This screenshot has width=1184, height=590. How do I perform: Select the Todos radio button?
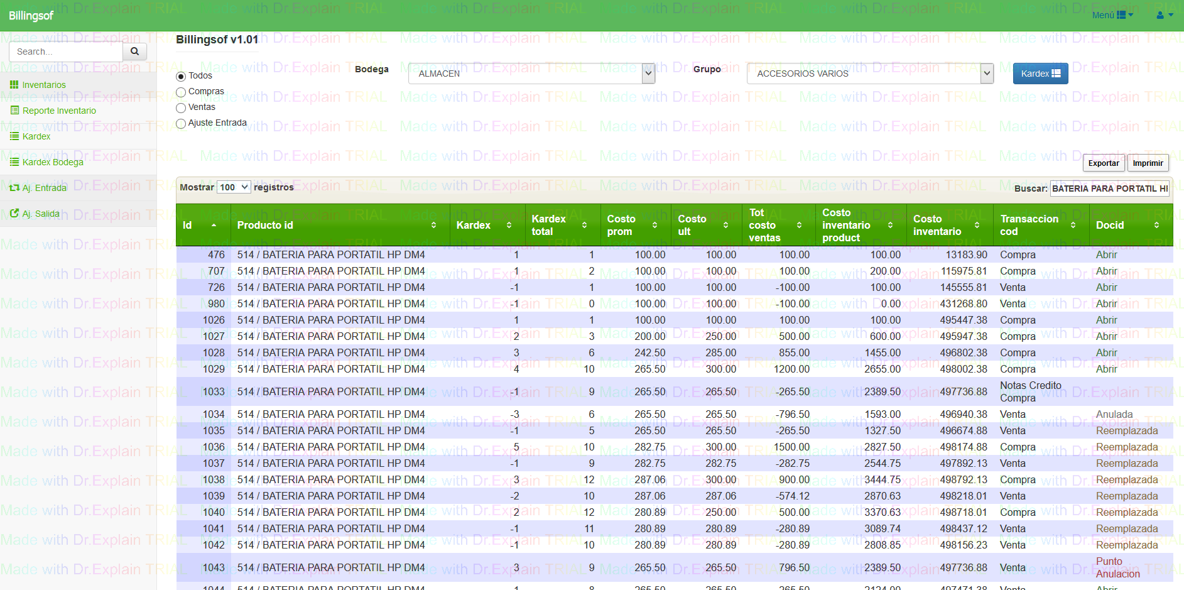[181, 77]
